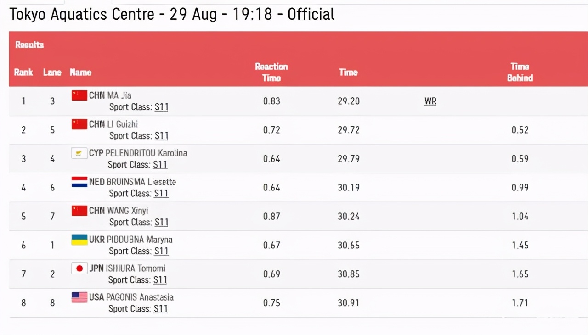The width and height of the screenshot is (588, 335).
Task: Click the Cyprus flag next to PELENDRITOU
Action: [x=79, y=153]
